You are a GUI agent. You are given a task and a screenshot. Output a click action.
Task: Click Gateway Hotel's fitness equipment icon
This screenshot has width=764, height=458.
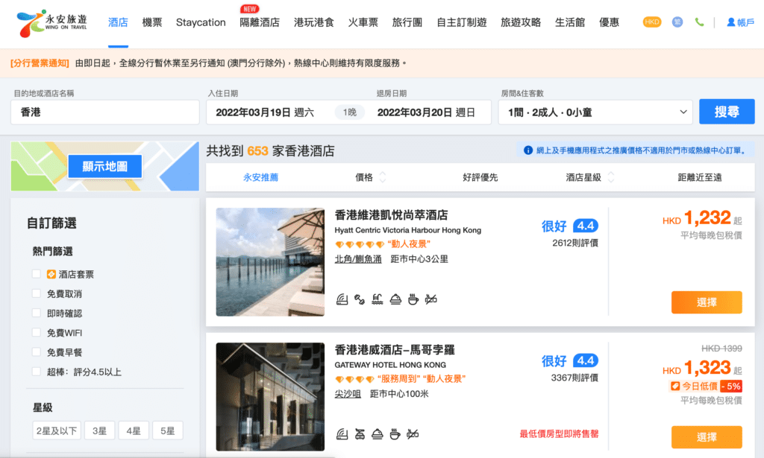[x=360, y=433]
